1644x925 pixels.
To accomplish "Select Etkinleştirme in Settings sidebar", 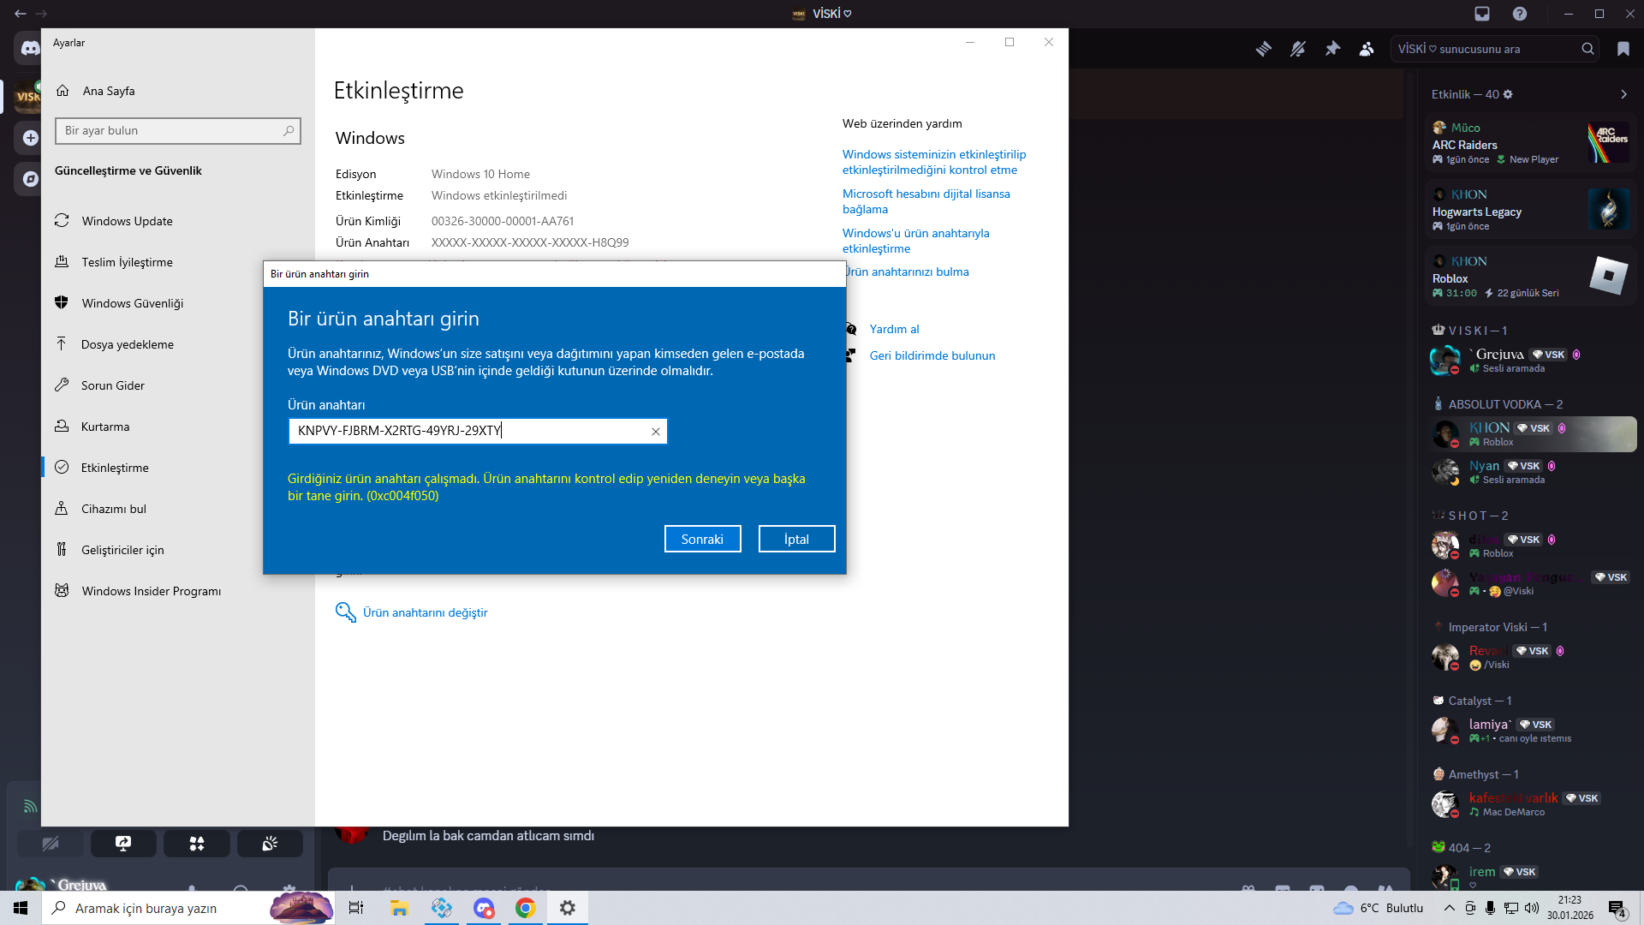I will (x=178, y=468).
